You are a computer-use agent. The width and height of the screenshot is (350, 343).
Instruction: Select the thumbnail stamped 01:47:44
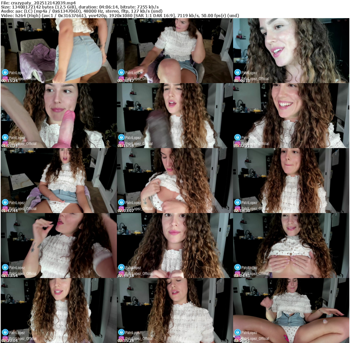click(58, 181)
